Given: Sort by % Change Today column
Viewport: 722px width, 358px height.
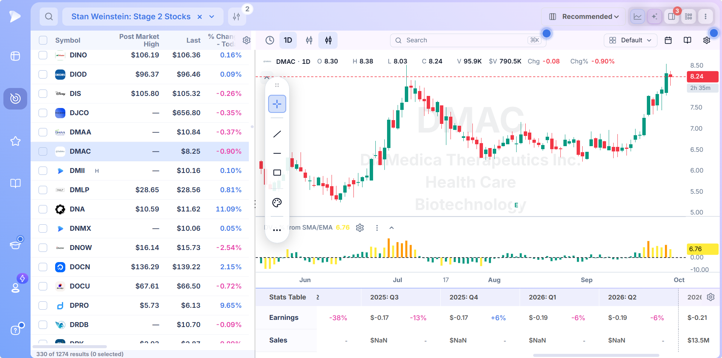Looking at the screenshot, I should pos(222,40).
